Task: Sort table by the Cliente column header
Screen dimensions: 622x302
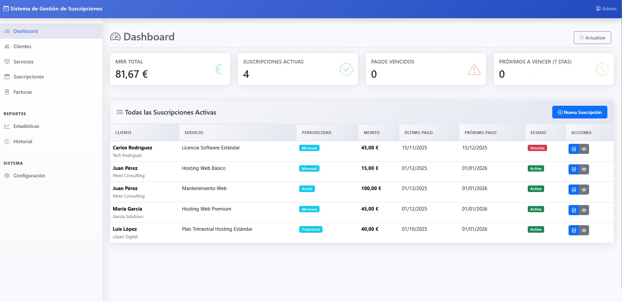Action: coord(124,132)
